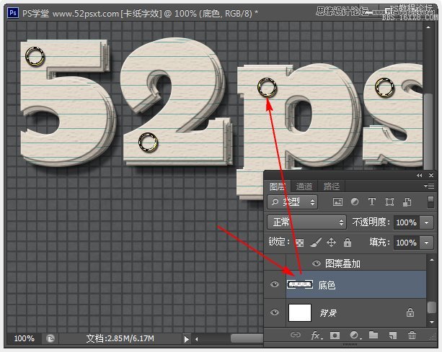Filter layers by pixel image icon
442x352 pixels.
337,202
